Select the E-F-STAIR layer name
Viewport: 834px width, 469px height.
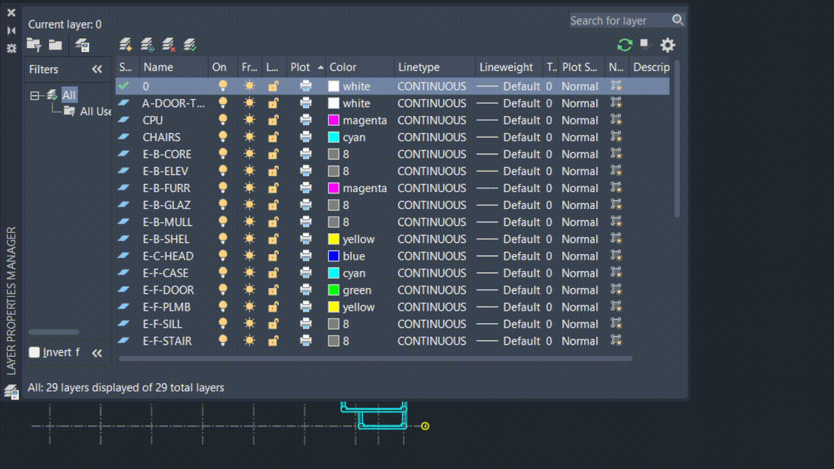pos(167,341)
